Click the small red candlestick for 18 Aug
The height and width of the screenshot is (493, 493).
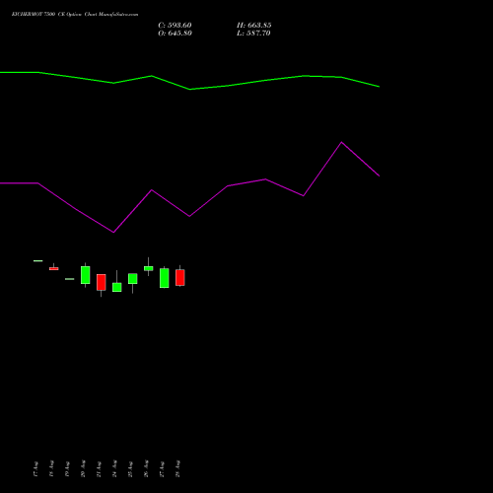(54, 268)
